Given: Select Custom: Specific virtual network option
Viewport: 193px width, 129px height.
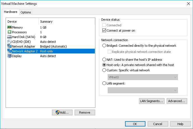Looking at the screenshot, I should (x=104, y=70).
